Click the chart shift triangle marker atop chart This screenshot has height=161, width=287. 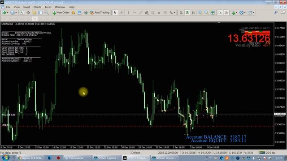(219, 23)
